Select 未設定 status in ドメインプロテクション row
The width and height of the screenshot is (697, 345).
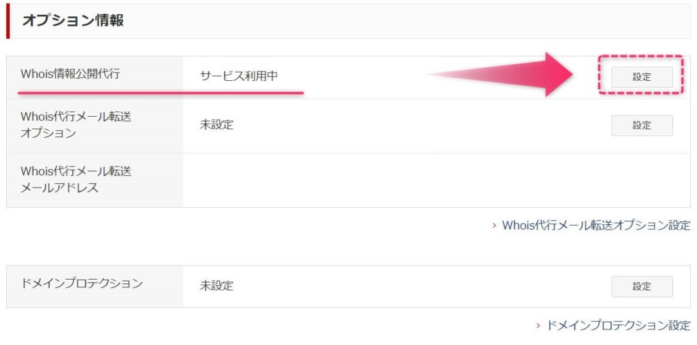pos(216,286)
